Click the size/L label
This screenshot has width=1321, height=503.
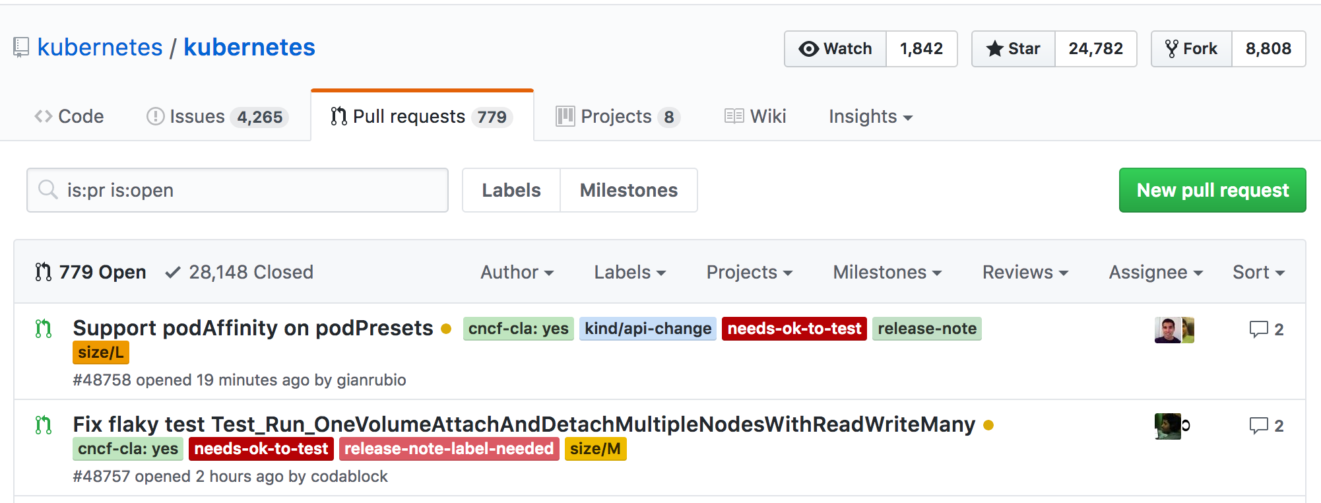pyautogui.click(x=101, y=352)
